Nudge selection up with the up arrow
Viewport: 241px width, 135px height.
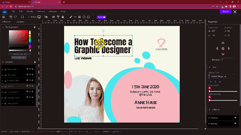click(223, 43)
